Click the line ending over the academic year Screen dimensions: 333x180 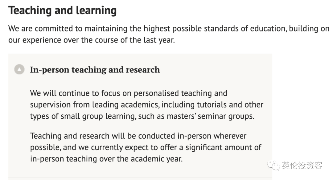(x=106, y=159)
